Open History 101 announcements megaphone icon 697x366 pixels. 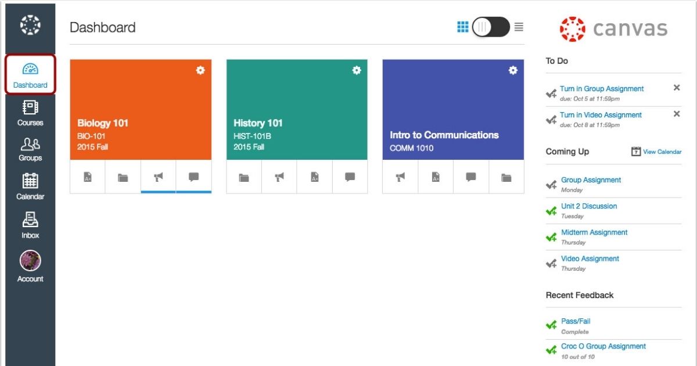tap(279, 177)
